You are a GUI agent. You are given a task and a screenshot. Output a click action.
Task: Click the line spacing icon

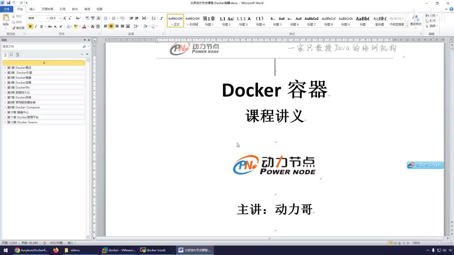point(136,26)
